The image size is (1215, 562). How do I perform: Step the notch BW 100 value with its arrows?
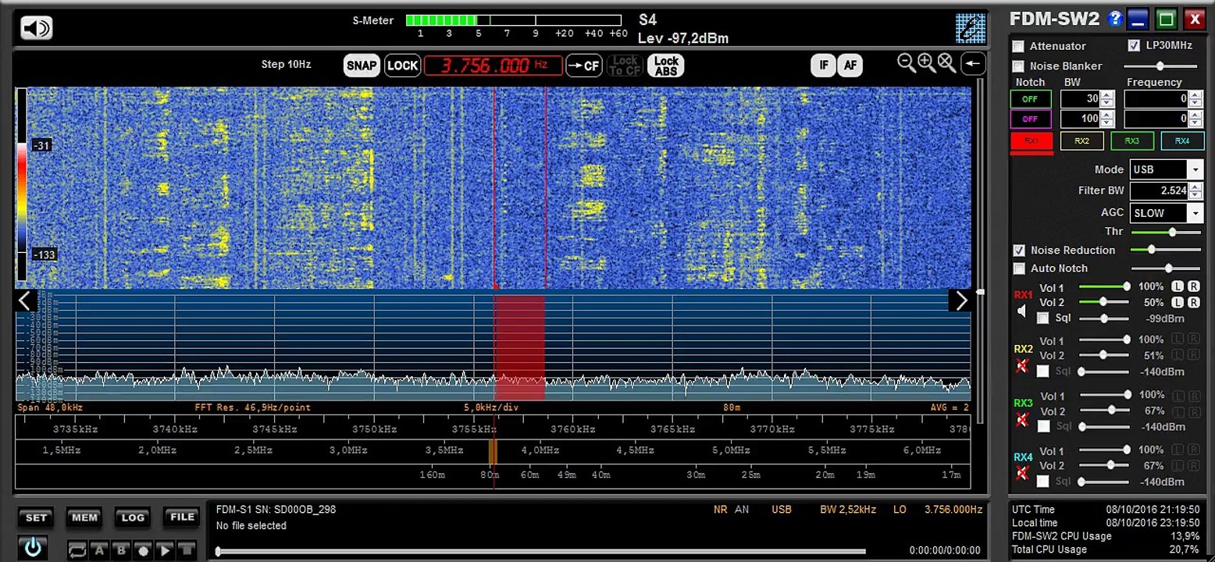(x=1106, y=119)
